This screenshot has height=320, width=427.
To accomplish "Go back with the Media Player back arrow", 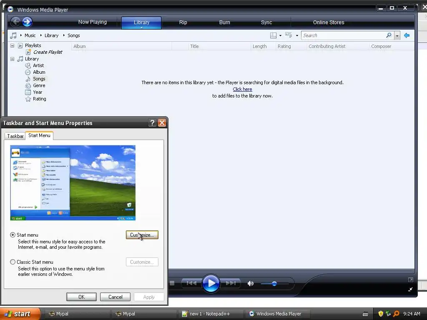I will coord(16,22).
